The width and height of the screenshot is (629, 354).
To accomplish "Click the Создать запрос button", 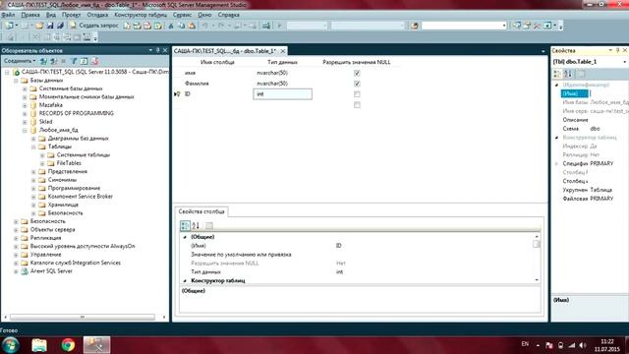I will click(x=94, y=26).
